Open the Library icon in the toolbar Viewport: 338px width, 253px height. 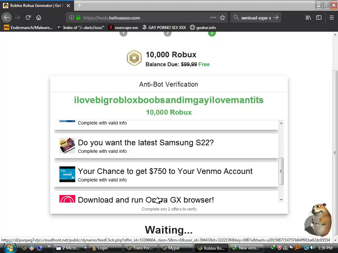(308, 18)
